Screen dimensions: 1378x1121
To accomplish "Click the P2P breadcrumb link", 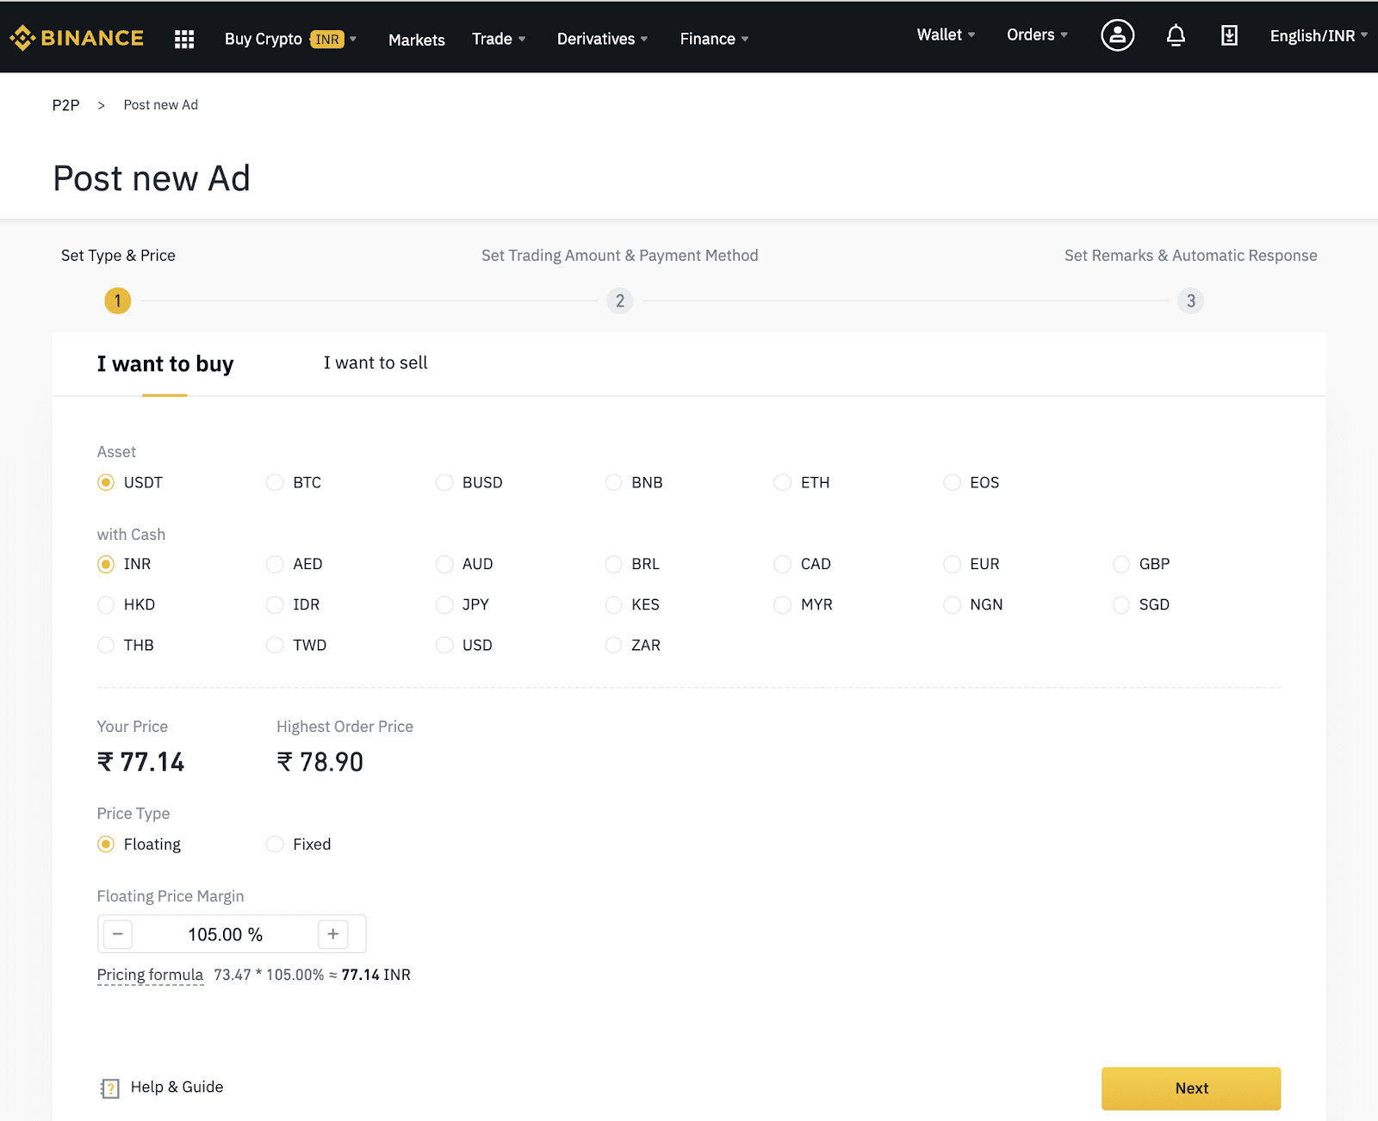I will click(x=65, y=105).
